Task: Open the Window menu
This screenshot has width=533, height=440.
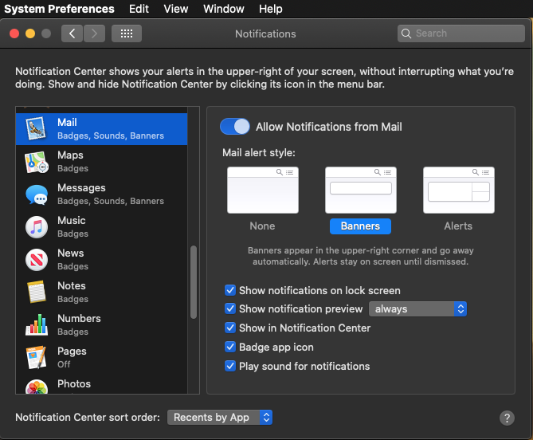Action: point(224,9)
